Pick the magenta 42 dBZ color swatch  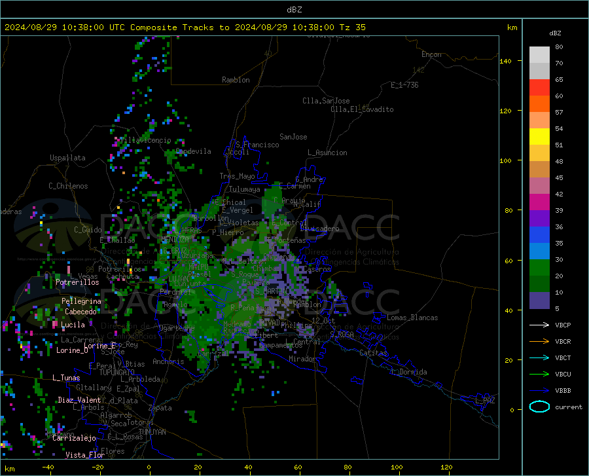(x=539, y=202)
